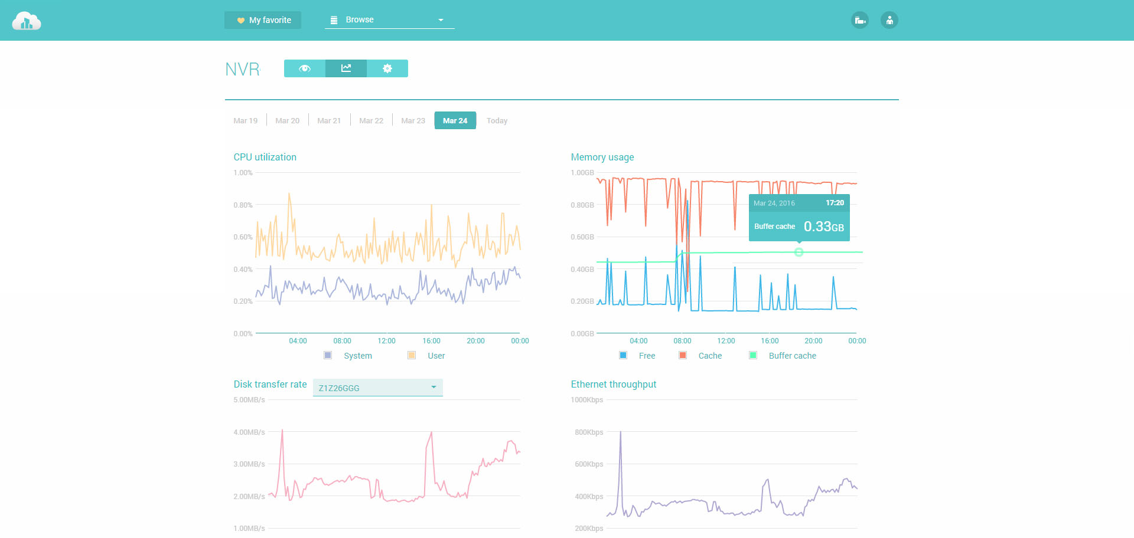Open My favorite button

point(263,20)
